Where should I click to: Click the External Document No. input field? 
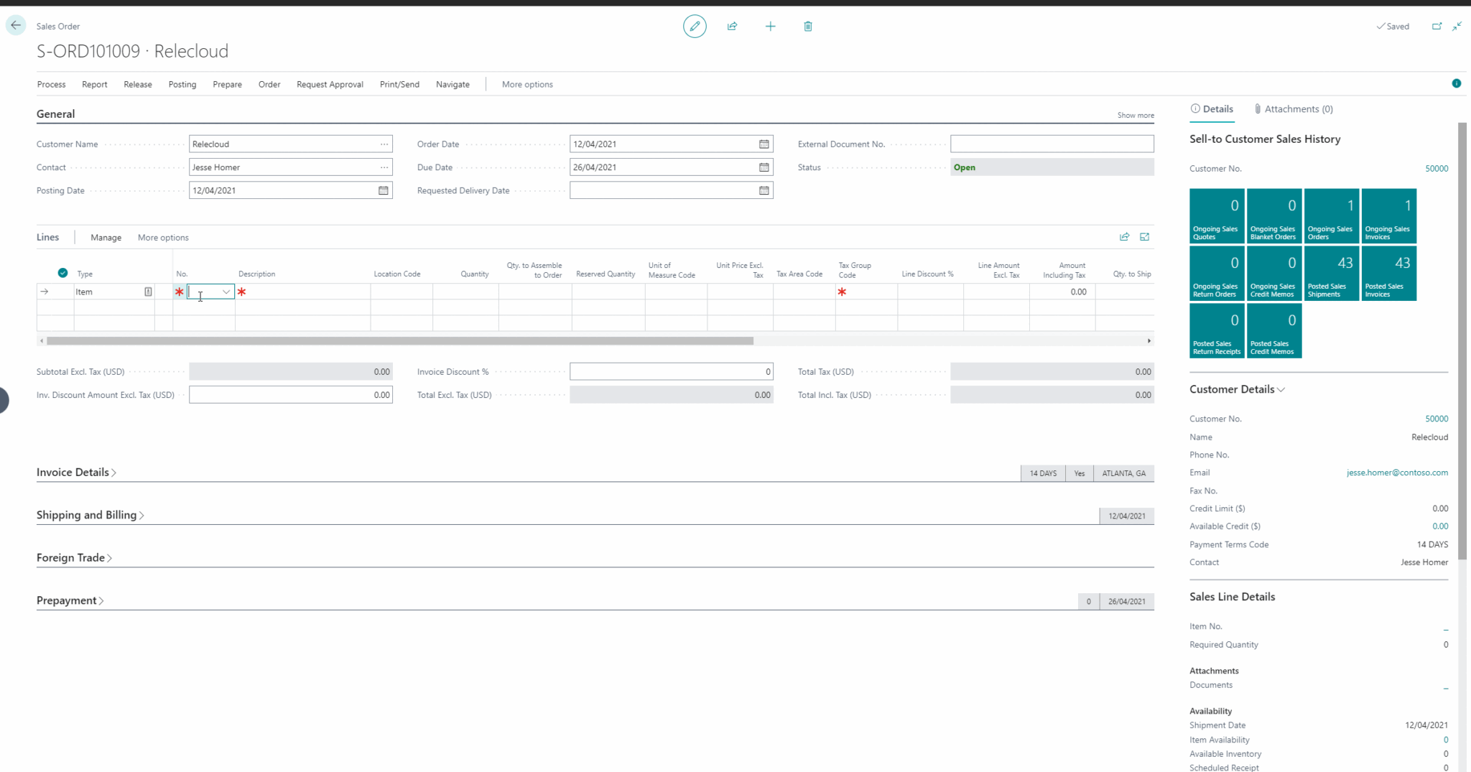click(1051, 144)
